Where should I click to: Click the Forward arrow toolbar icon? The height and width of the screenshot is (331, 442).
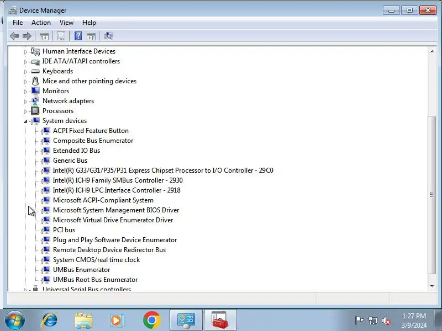click(x=27, y=36)
